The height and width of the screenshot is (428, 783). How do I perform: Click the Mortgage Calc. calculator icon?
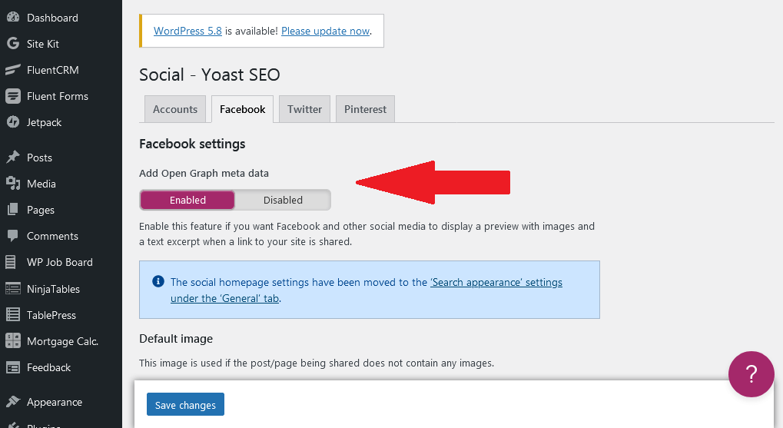12,341
